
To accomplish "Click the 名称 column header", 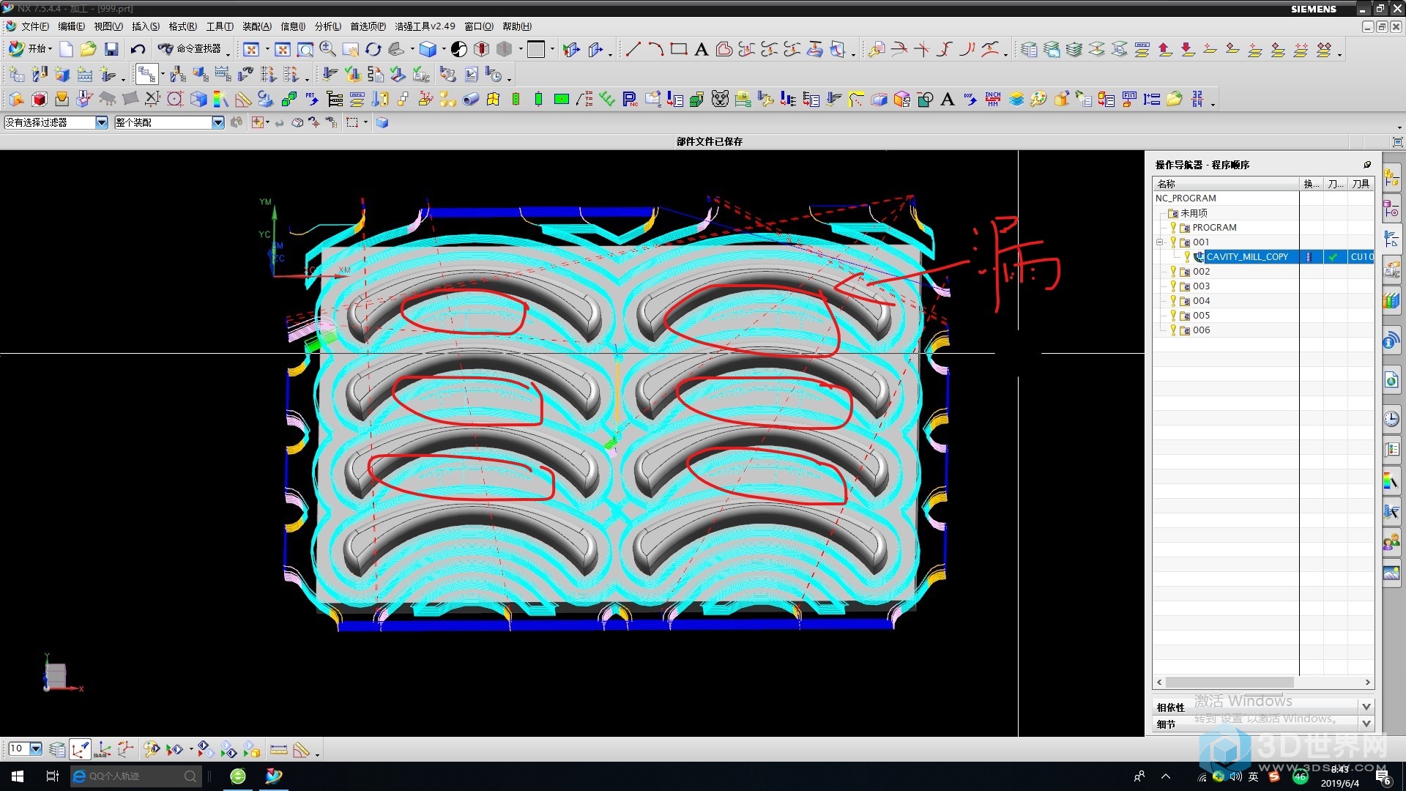I will pos(1226,184).
